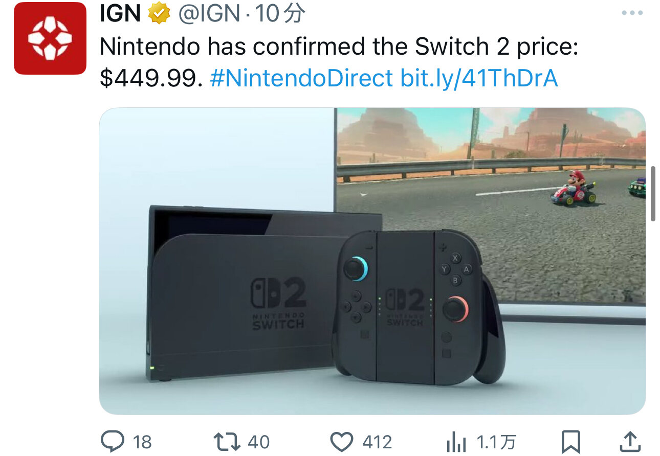
Task: Click the IGN display name
Action: tap(120, 14)
